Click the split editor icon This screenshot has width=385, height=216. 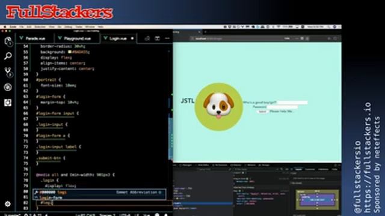pos(158,38)
